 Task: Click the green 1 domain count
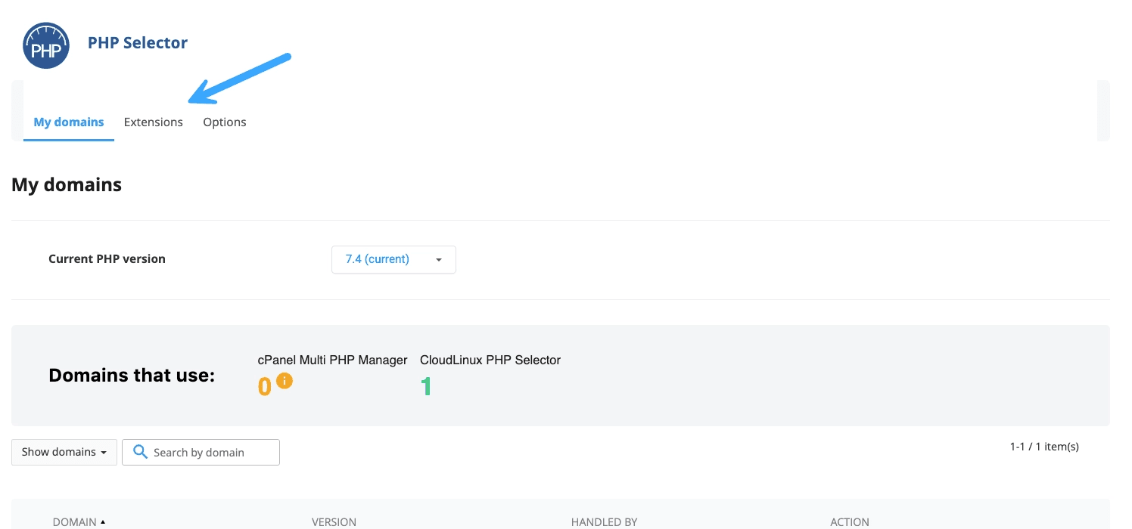pyautogui.click(x=426, y=387)
